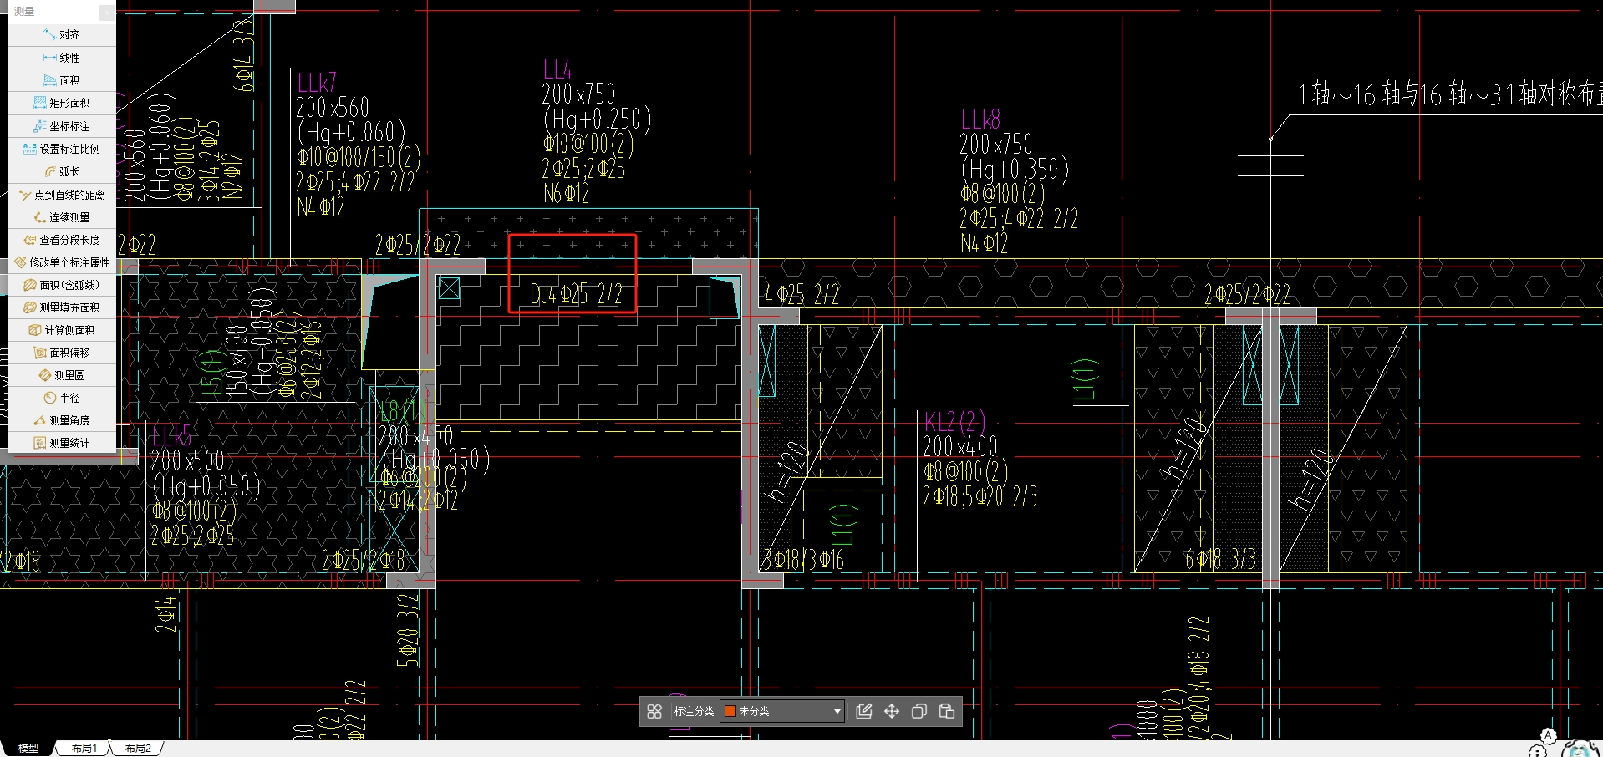Choose the 矩形面积 rectangle area tool
The height and width of the screenshot is (757, 1603).
62,103
